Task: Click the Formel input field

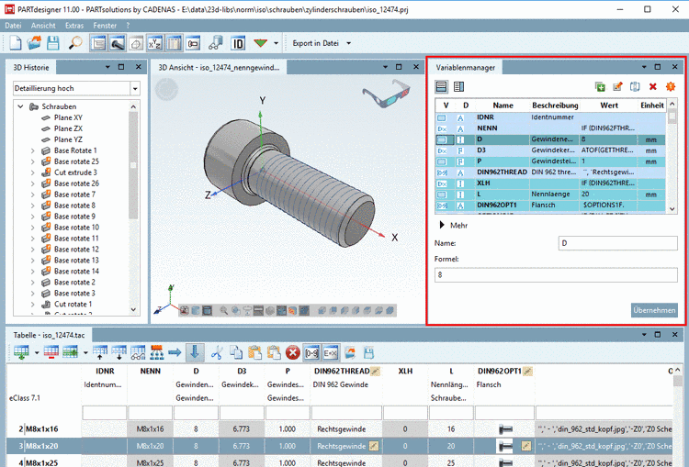Action: [x=556, y=274]
